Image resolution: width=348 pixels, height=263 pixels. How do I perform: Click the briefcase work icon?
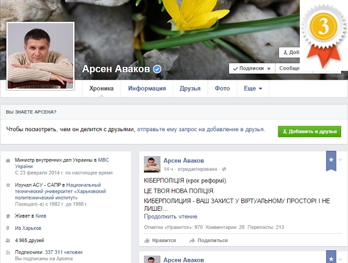tap(8, 160)
